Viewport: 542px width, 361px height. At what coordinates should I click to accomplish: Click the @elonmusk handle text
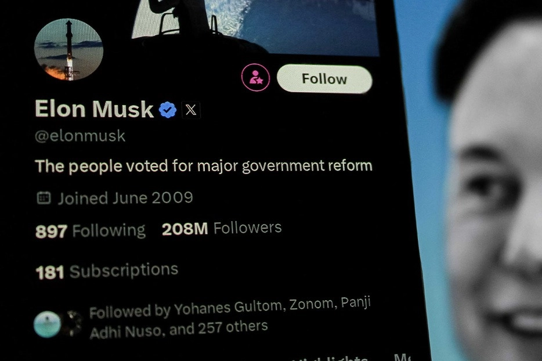[80, 136]
